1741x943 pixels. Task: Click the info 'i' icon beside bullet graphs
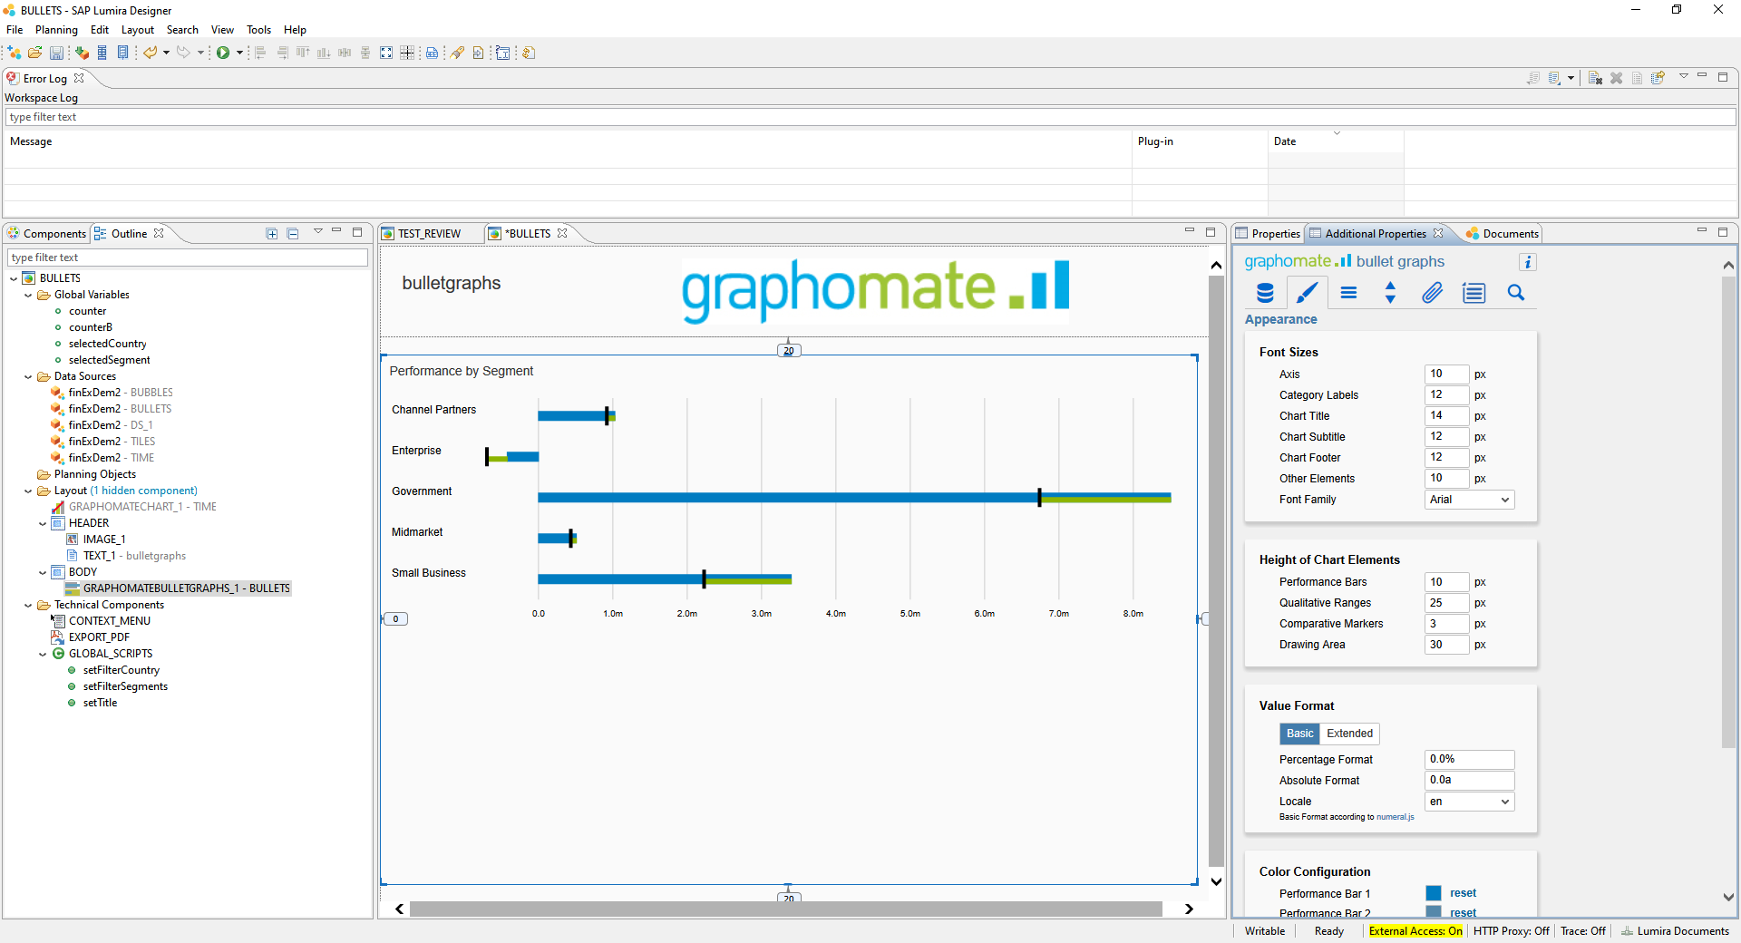1528,262
